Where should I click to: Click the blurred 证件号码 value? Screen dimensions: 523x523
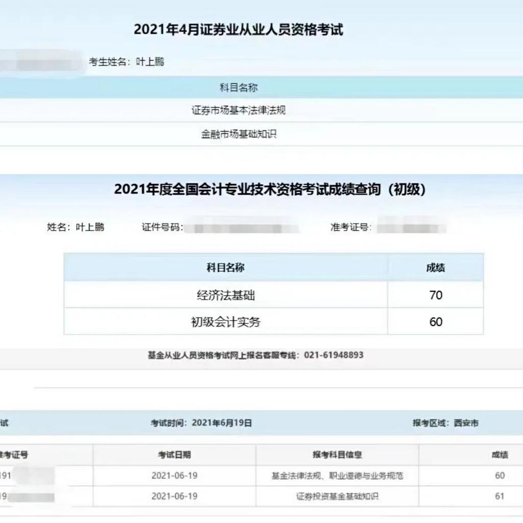coord(241,227)
